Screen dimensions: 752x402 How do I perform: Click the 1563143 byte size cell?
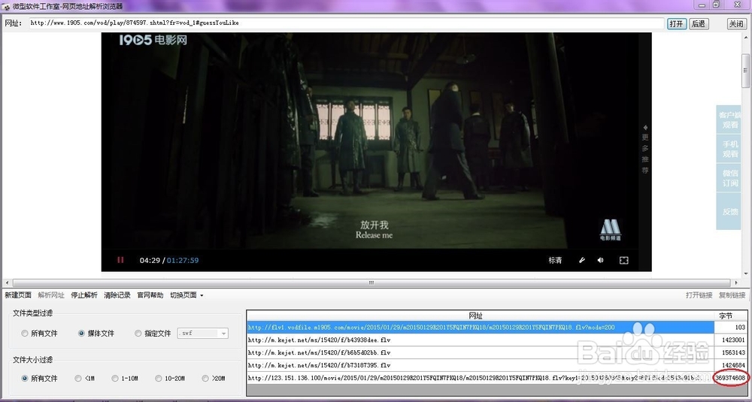[730, 352]
